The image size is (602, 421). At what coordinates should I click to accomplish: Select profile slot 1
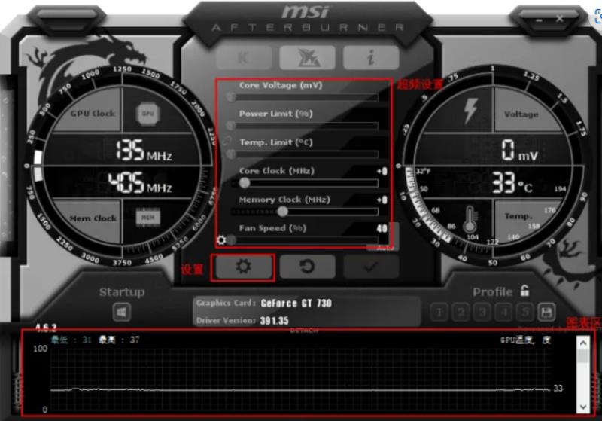tap(439, 312)
